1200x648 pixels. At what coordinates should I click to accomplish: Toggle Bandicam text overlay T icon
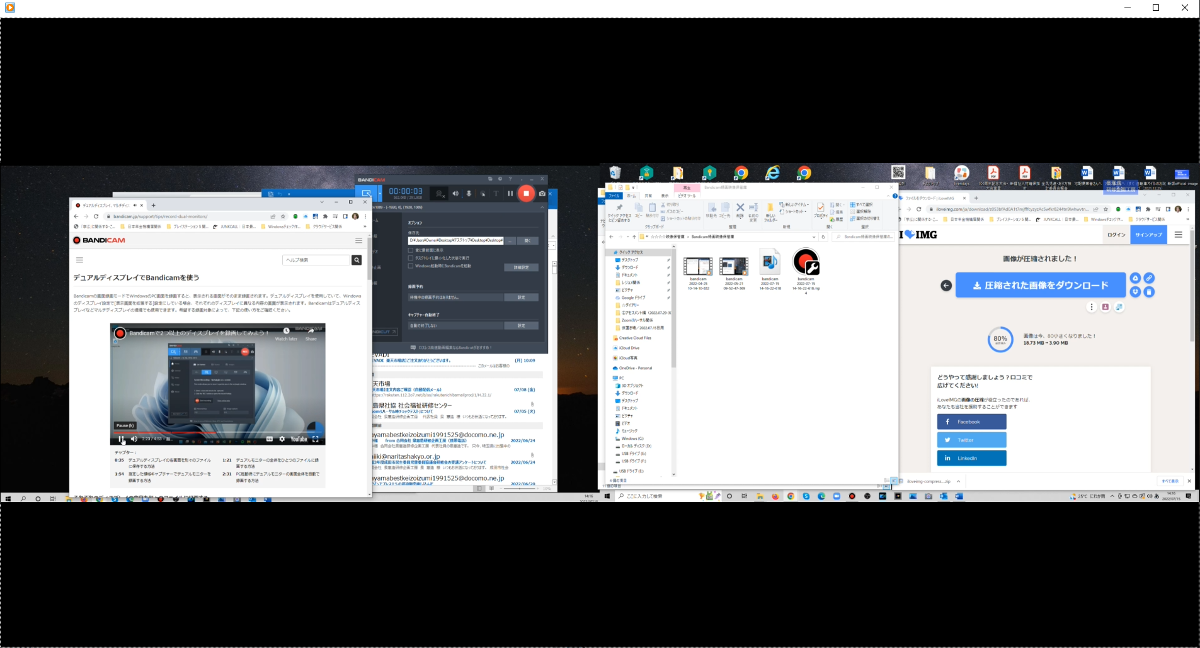496,193
